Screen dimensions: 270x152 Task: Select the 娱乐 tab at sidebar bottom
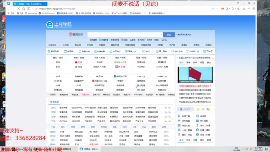[202, 140]
